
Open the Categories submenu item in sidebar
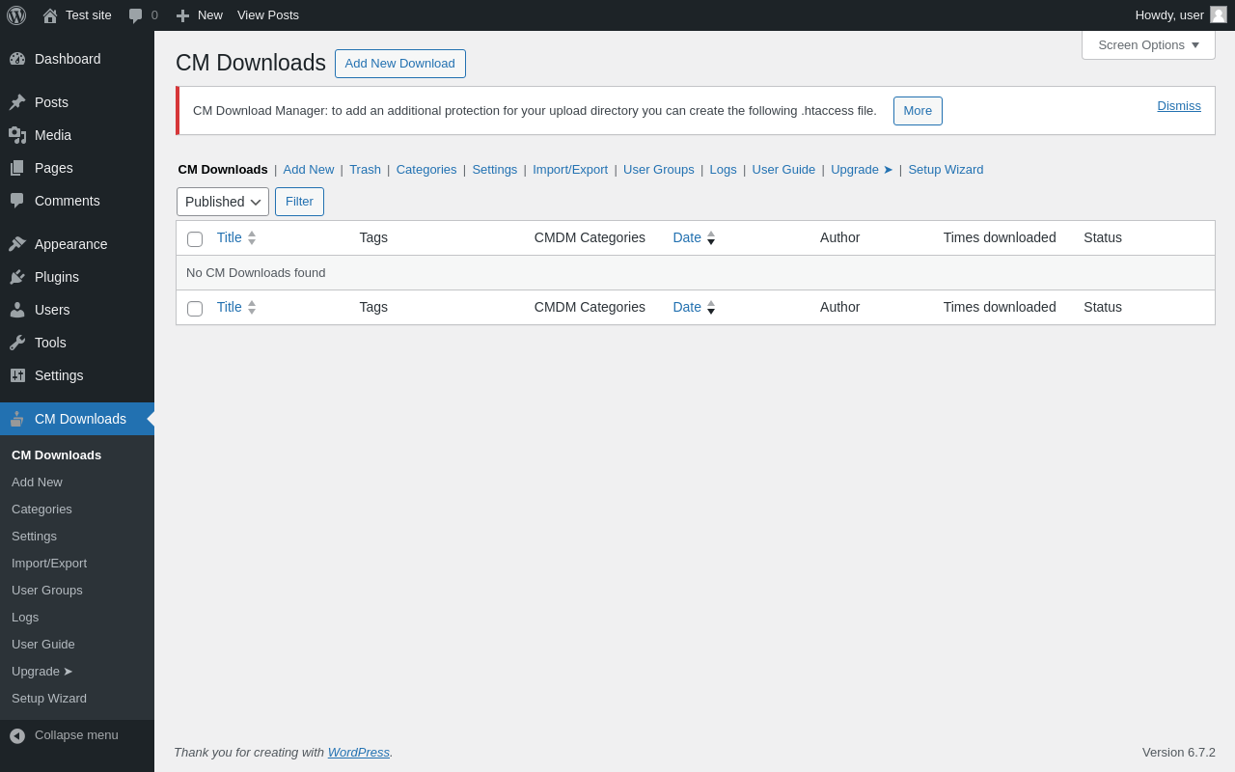(41, 509)
